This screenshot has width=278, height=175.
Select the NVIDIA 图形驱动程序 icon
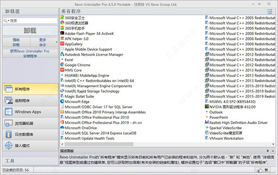pos(207,107)
